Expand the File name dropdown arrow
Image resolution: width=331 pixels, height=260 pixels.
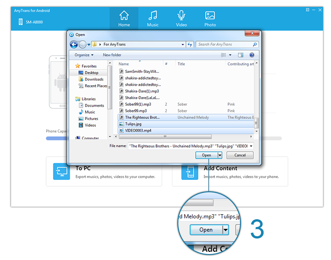[x=251, y=146]
